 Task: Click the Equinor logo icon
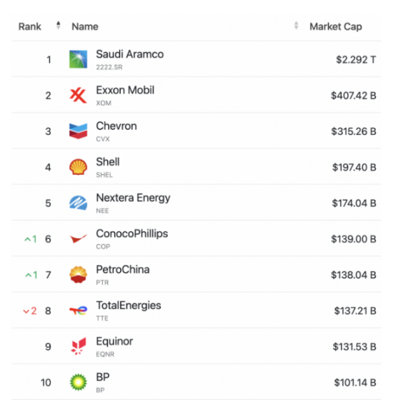click(x=78, y=346)
